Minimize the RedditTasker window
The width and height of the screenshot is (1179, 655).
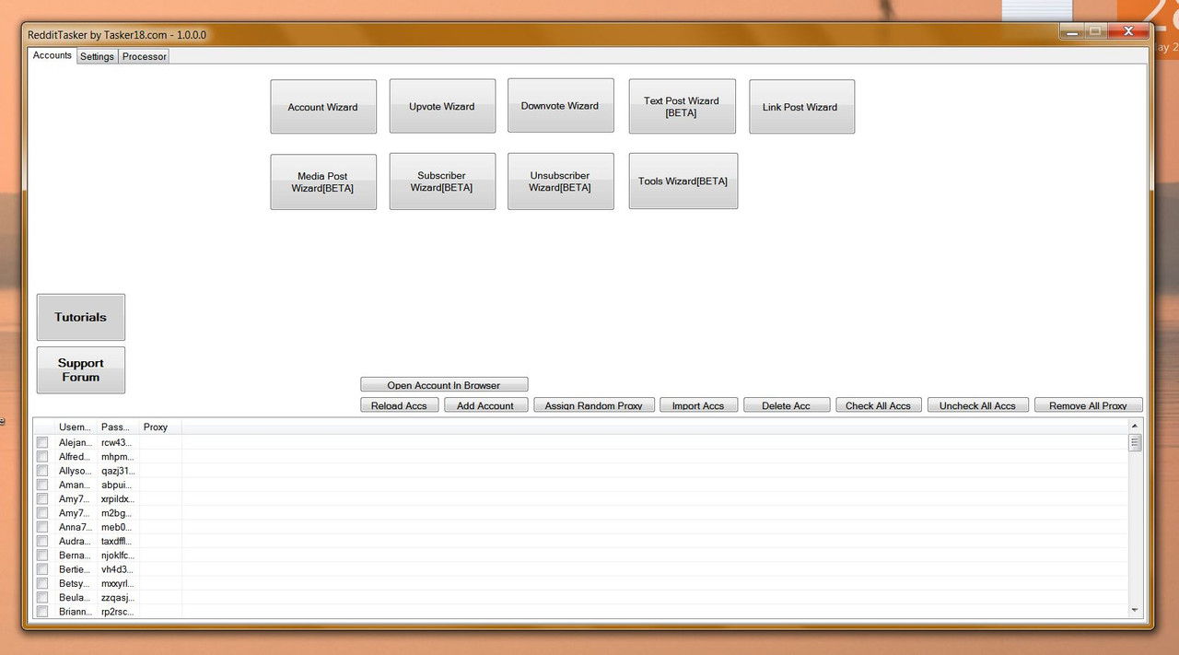1071,31
